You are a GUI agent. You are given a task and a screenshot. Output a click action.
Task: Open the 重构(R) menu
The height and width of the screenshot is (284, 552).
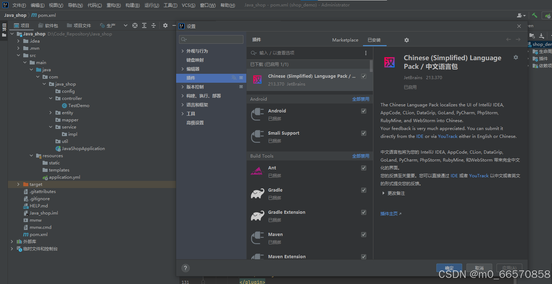[x=113, y=5]
